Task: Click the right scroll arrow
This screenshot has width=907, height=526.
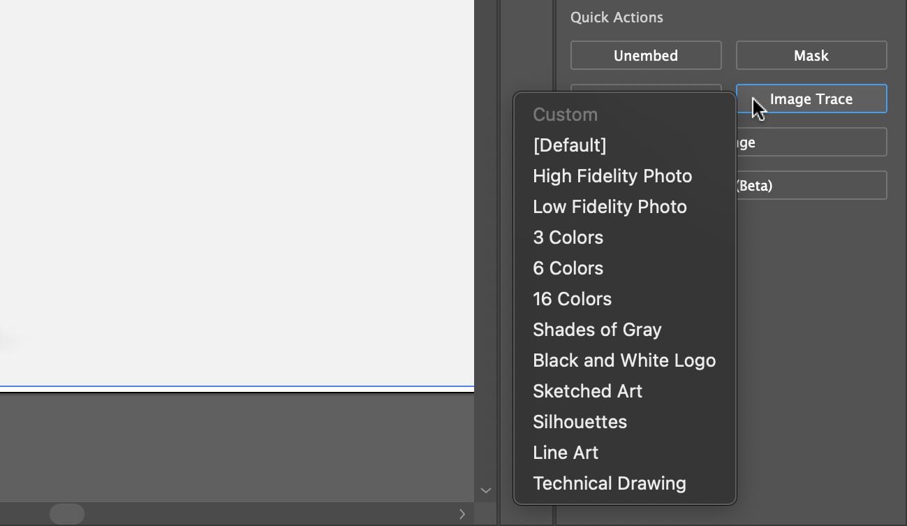Action: point(462,514)
